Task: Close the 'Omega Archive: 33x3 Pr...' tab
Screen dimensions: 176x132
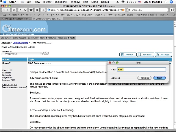Action: (x=34, y=19)
